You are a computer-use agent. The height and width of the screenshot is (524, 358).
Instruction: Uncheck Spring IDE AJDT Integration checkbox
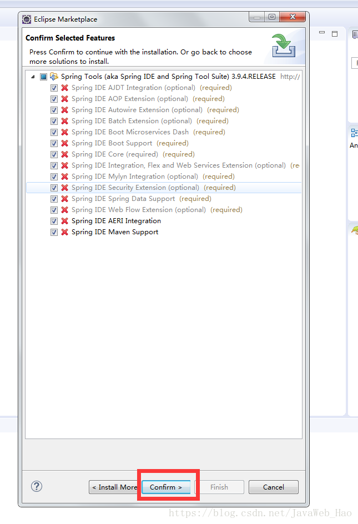[x=54, y=88]
